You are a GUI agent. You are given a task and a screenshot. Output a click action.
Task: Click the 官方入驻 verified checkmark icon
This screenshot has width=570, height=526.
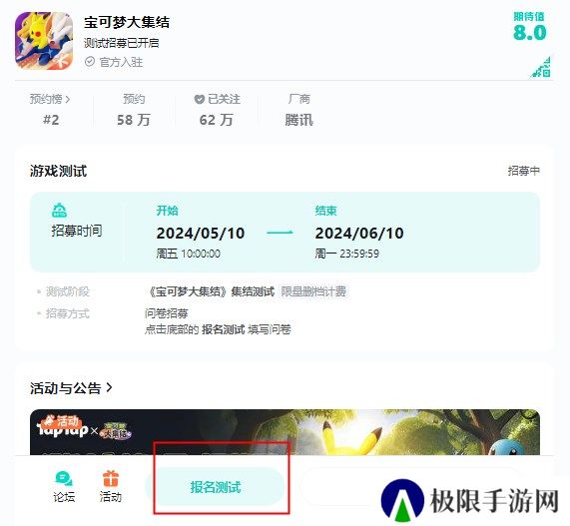[x=90, y=62]
